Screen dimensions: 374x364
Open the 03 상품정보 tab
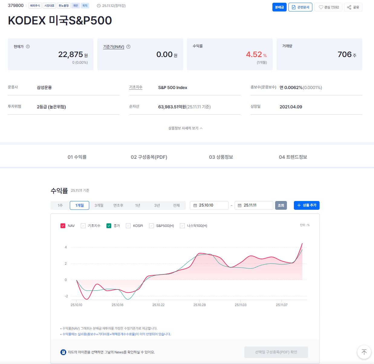tap(221, 157)
